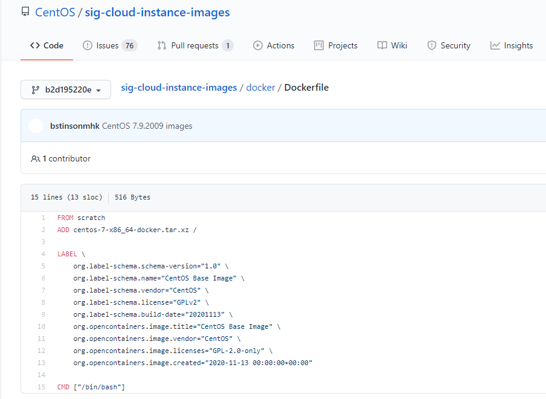The image size is (546, 399).
Task: Select line number 9
Action: tap(43, 315)
